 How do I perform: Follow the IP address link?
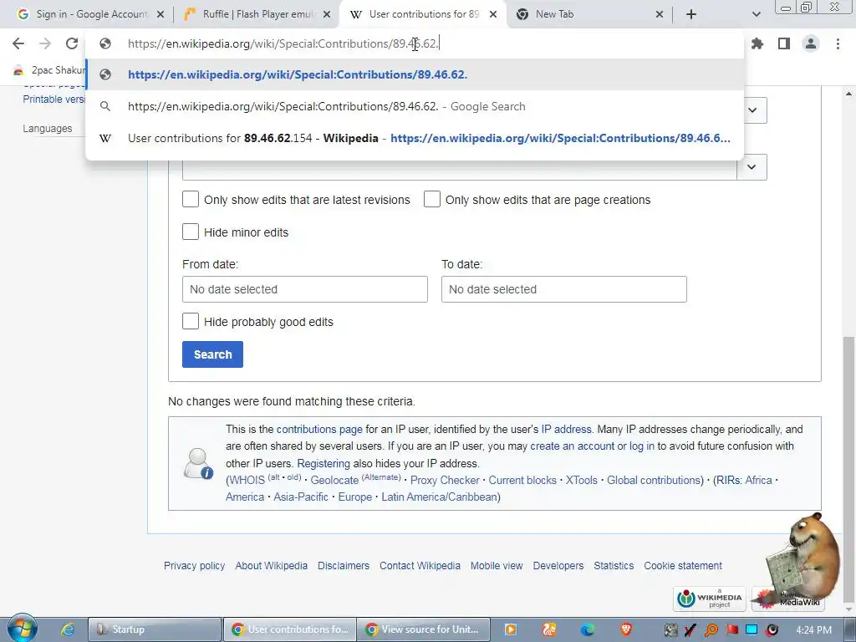(566, 429)
